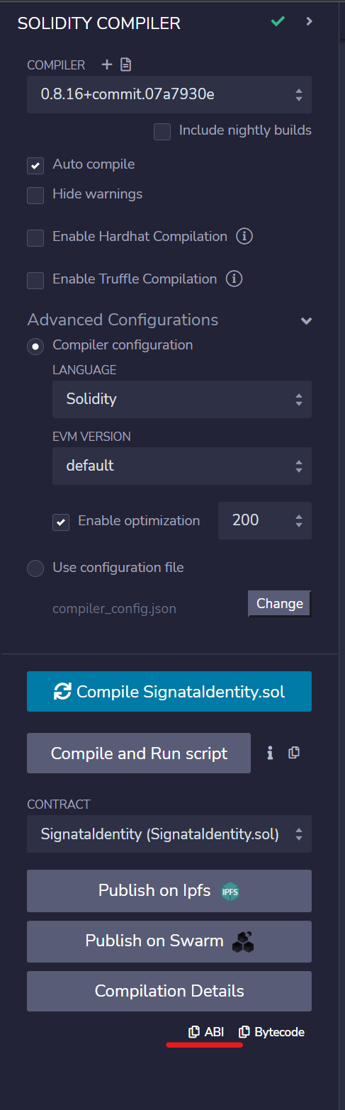Open compiler version 0.8.16 dropdown
This screenshot has height=1110, width=345.
pos(169,94)
